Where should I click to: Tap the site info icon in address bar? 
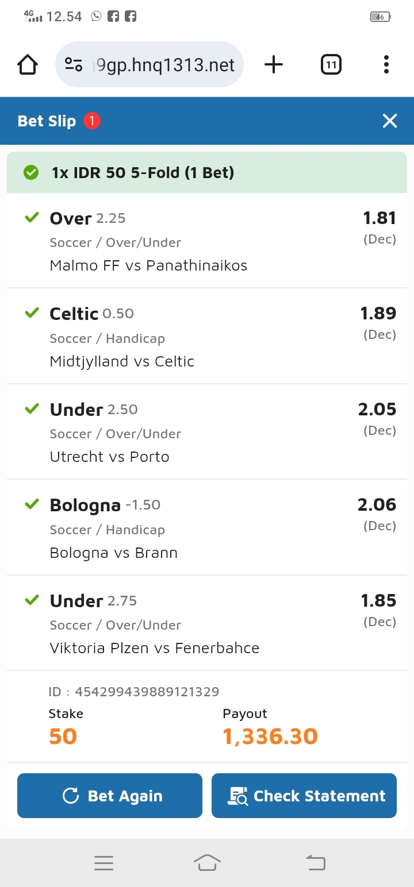pyautogui.click(x=74, y=65)
